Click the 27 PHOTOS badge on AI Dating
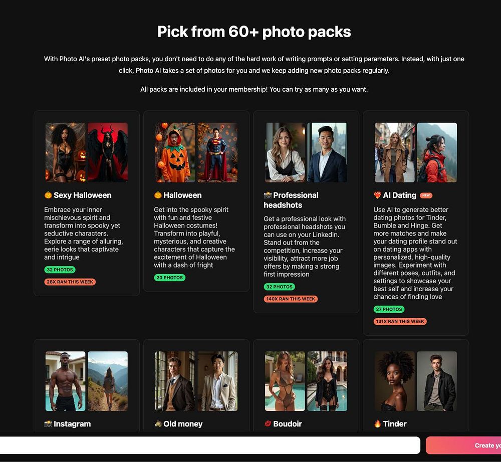 tap(389, 309)
